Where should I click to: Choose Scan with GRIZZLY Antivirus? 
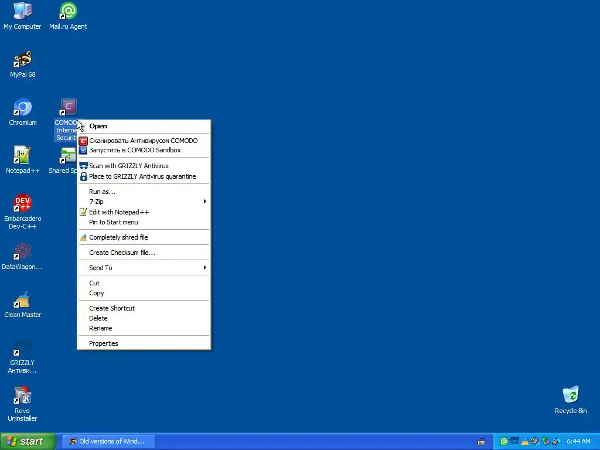tap(144, 166)
